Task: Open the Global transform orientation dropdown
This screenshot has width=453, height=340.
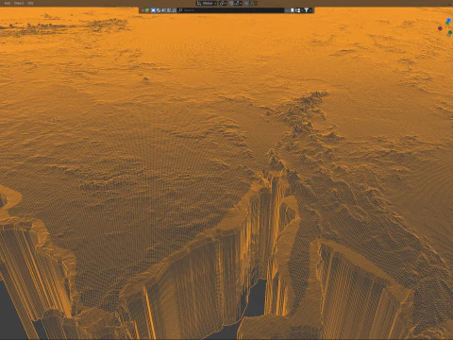Action: click(x=207, y=3)
